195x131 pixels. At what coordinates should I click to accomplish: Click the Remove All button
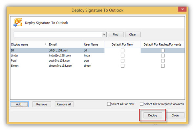pos(64,104)
